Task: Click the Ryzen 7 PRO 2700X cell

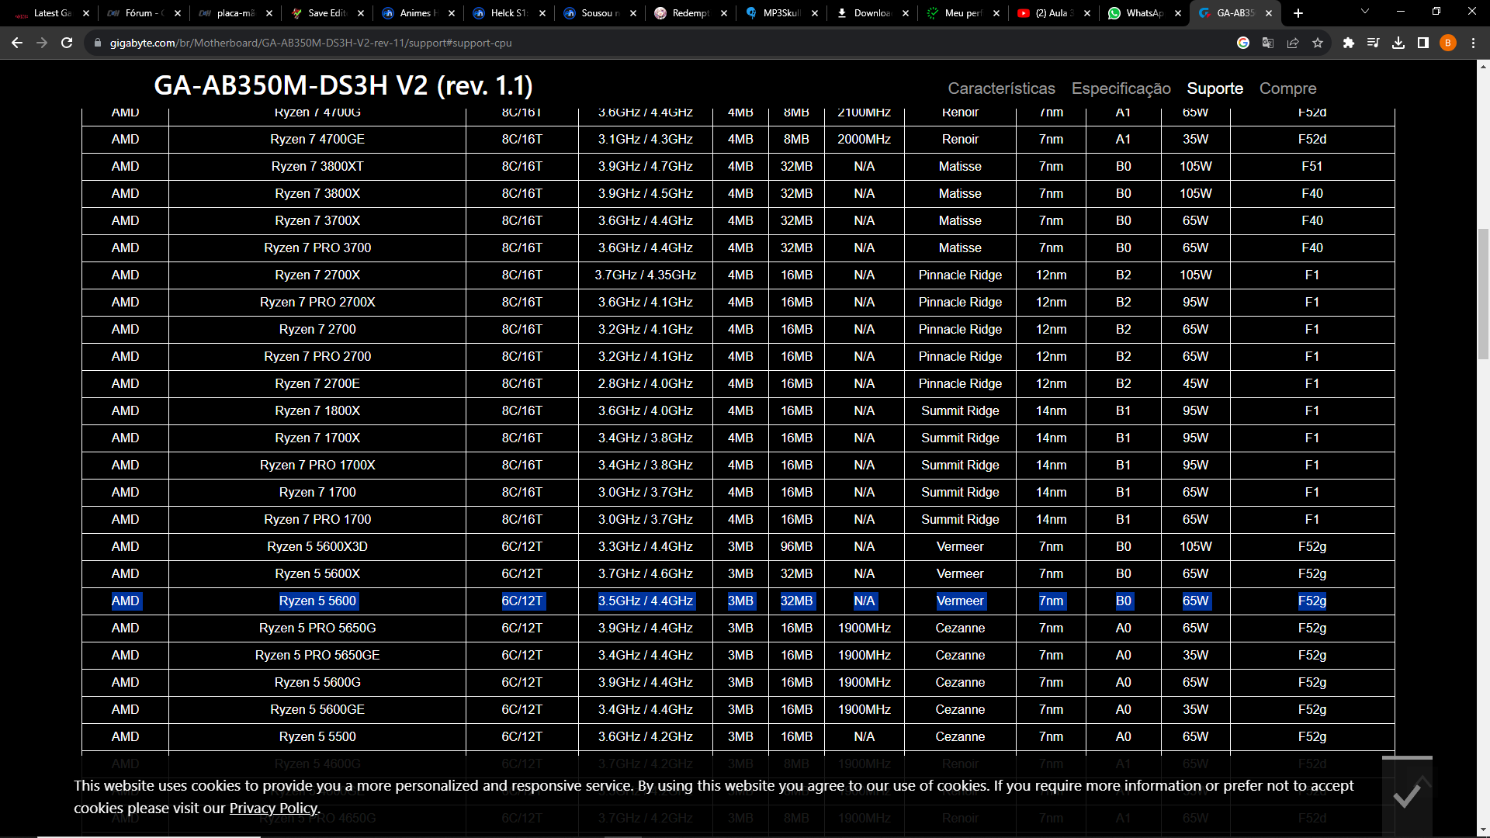Action: tap(317, 302)
